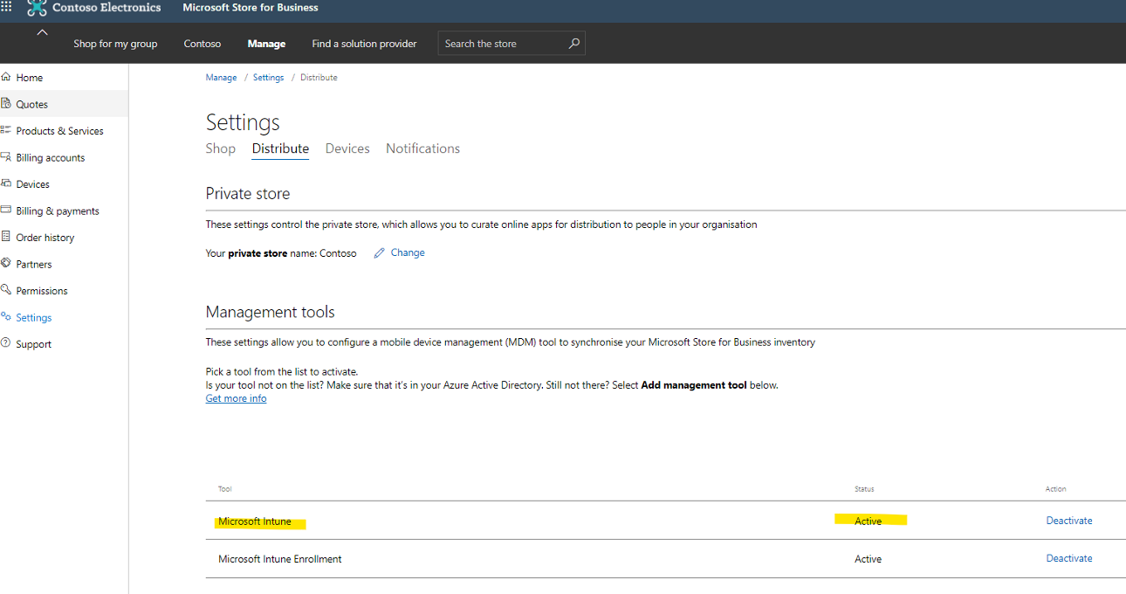Select the Microsoft Intune tool row text
The image size is (1126, 594).
click(x=255, y=521)
